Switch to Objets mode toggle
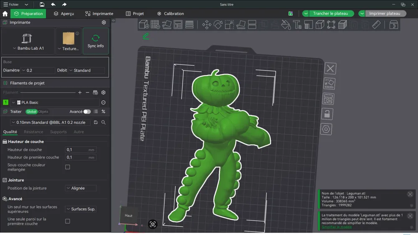This screenshot has width=418, height=235. pyautogui.click(x=43, y=112)
